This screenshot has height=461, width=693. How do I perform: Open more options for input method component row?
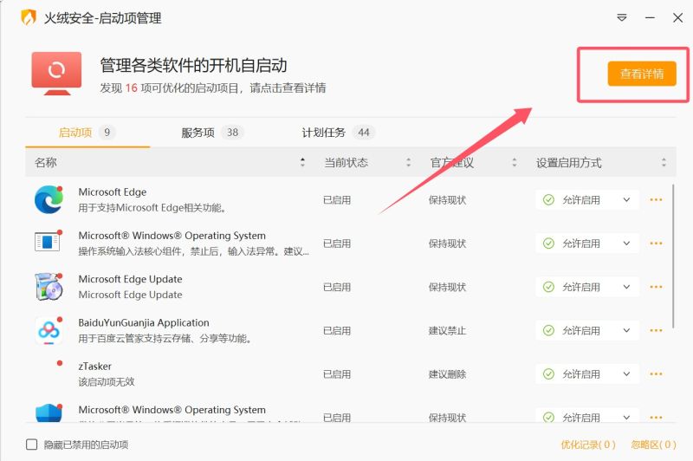click(x=656, y=243)
